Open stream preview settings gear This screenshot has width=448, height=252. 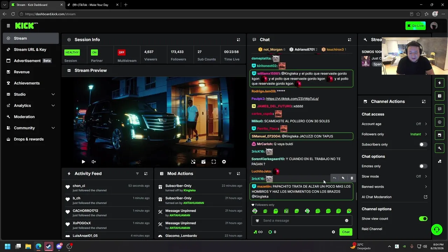pos(224,162)
